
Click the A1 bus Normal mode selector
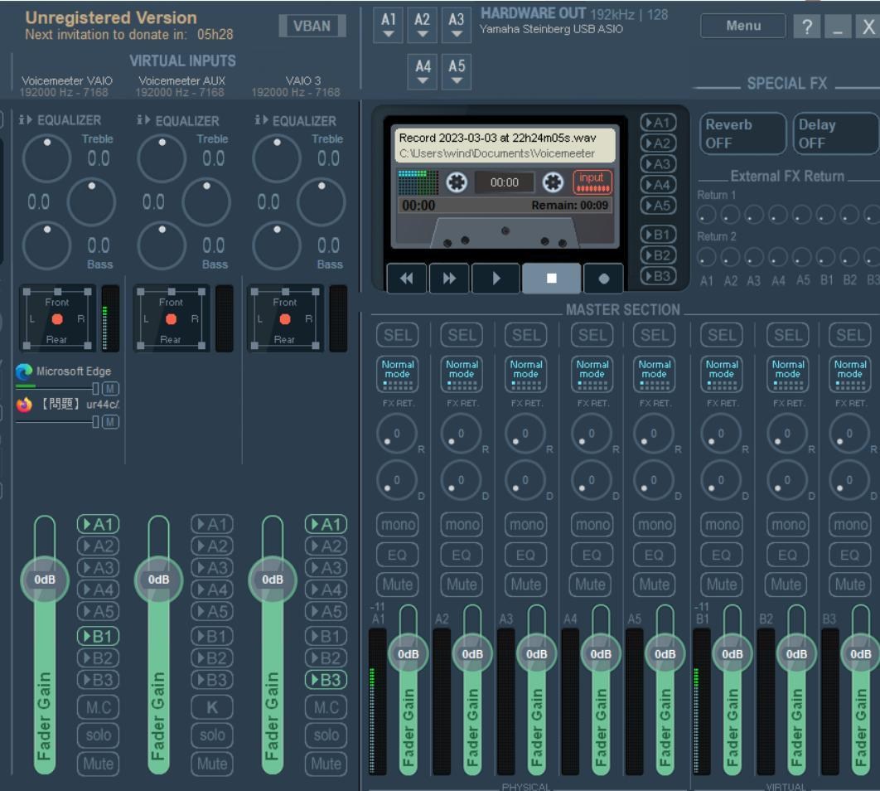398,374
